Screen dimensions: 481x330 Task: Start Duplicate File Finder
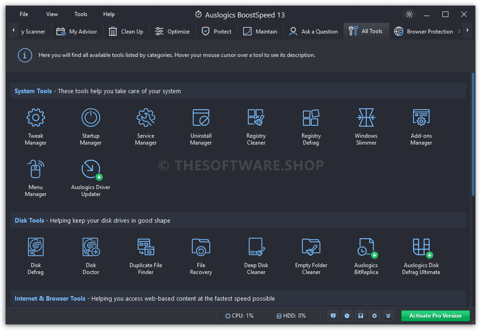tap(145, 256)
